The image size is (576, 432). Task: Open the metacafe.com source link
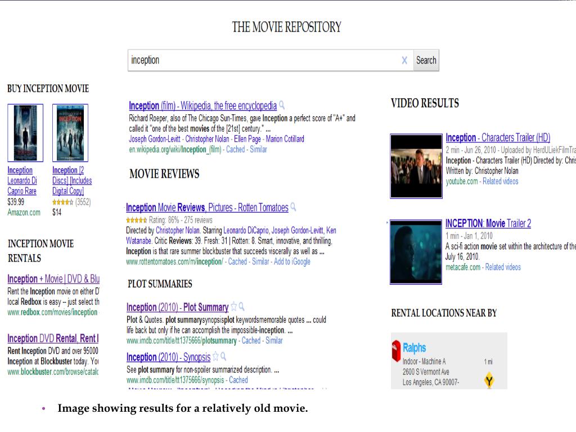click(463, 267)
